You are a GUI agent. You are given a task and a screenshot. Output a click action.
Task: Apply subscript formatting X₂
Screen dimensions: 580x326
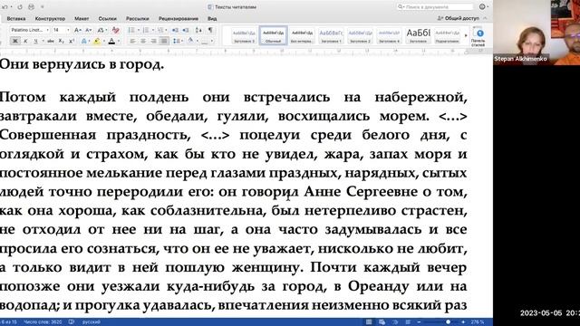(62, 41)
